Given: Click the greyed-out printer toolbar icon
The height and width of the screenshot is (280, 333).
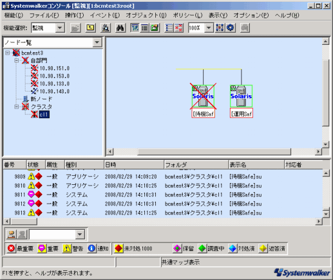Looking at the screenshot, I should pyautogui.click(x=245, y=28).
